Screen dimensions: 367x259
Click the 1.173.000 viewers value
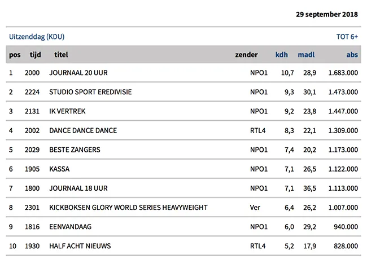pos(343,150)
